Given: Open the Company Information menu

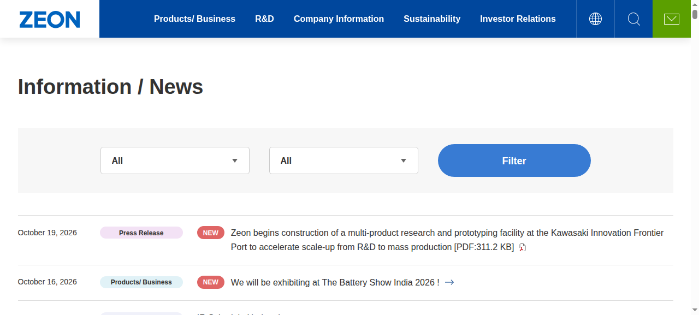Looking at the screenshot, I should [x=339, y=19].
